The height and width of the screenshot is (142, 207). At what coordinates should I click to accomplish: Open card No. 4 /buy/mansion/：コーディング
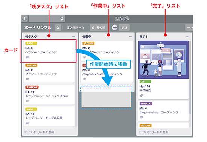point(163,111)
